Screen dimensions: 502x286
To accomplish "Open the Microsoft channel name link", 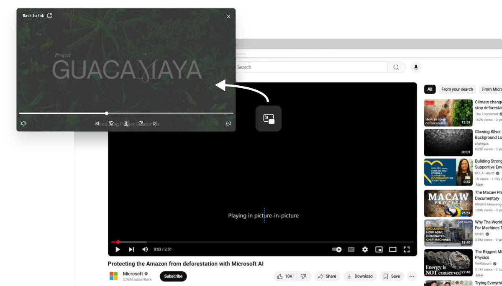I will (x=133, y=273).
